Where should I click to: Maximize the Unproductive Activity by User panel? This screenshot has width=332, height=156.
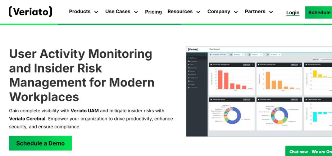point(253,65)
